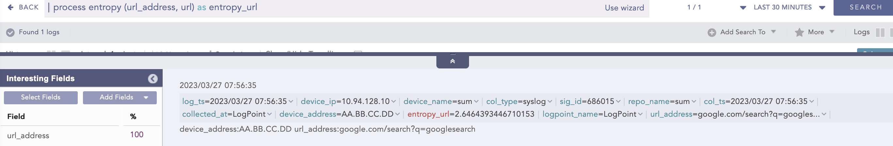The width and height of the screenshot is (893, 146).
Task: Click the back arrow icon
Action: coord(10,7)
